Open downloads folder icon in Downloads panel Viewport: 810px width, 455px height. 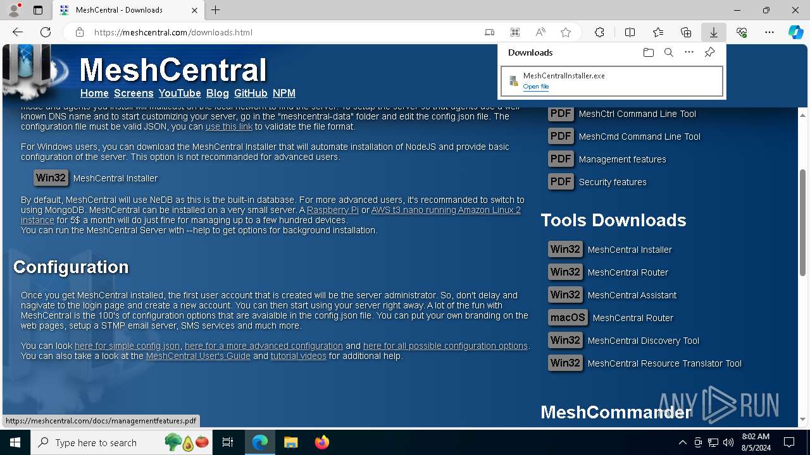649,52
